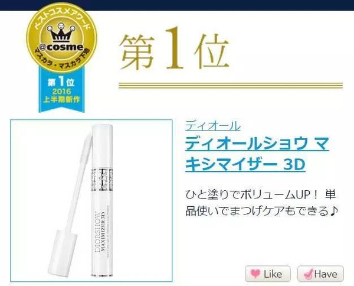The height and width of the screenshot is (286, 354).
Task: Open the ディオールショウ マキシマイザー 3D product link
Action: (257, 154)
